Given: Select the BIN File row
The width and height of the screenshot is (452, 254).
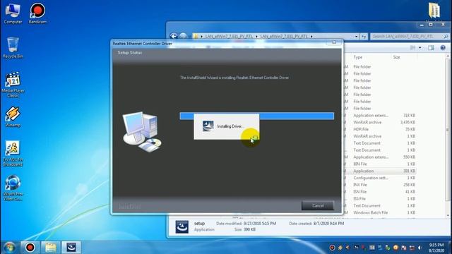Looking at the screenshot, I should click(380, 164).
